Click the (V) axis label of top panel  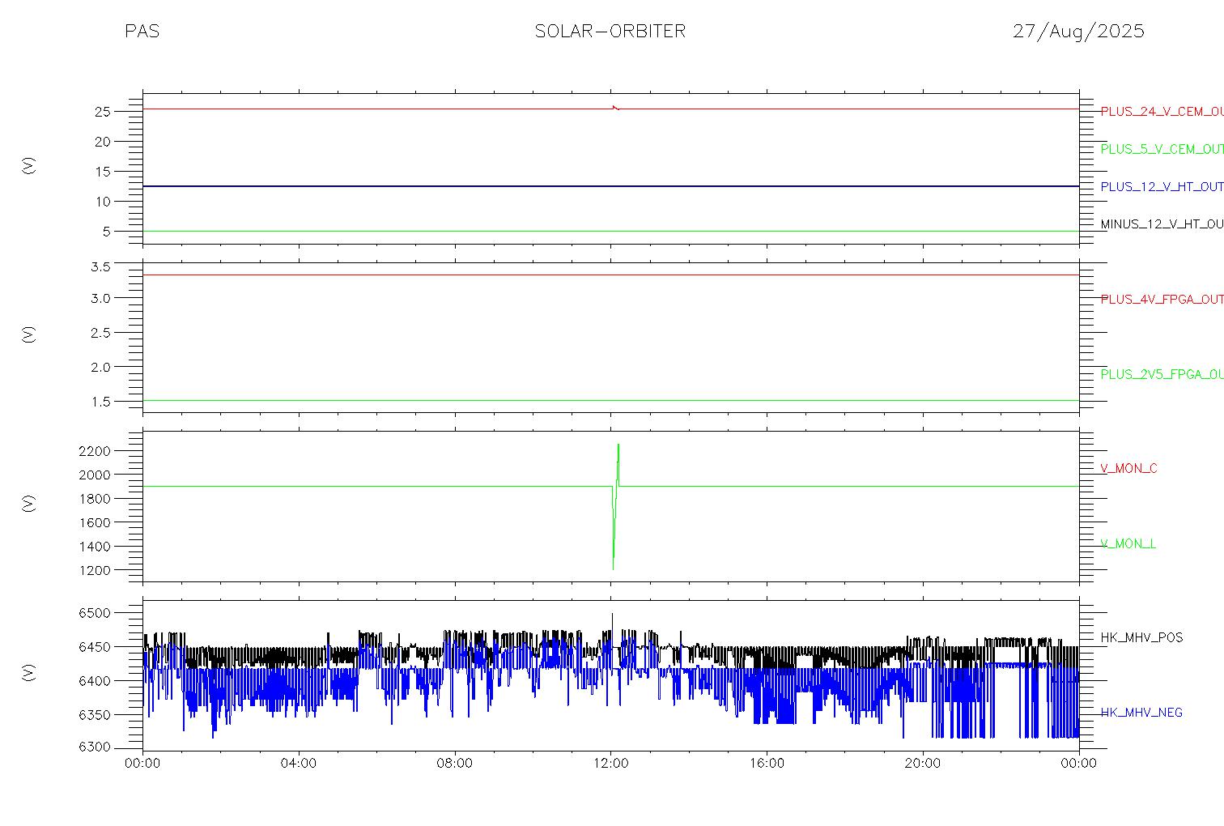pos(29,166)
